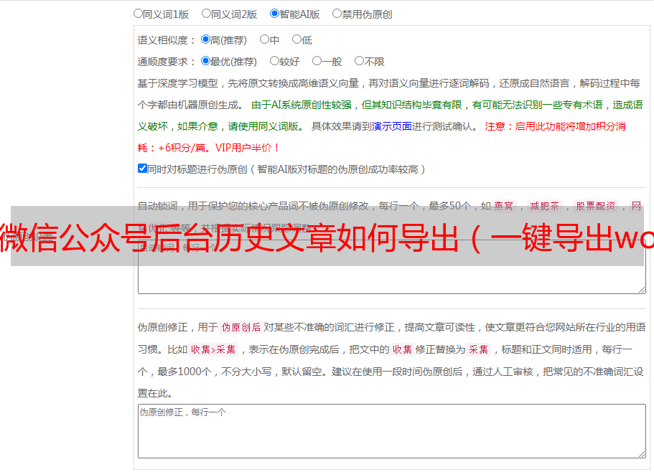This screenshot has width=654, height=472.
Task: Set 语义相似度 to 中
Action: tap(264, 39)
